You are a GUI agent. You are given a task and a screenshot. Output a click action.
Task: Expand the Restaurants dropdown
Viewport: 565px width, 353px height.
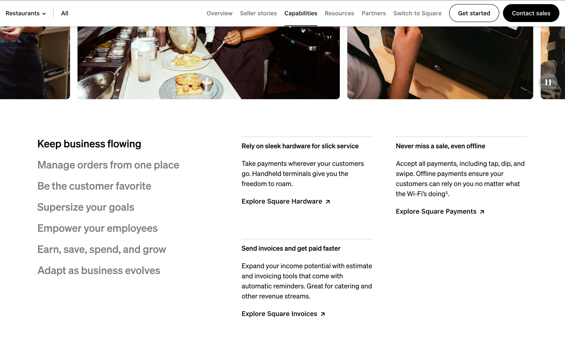pyautogui.click(x=26, y=13)
